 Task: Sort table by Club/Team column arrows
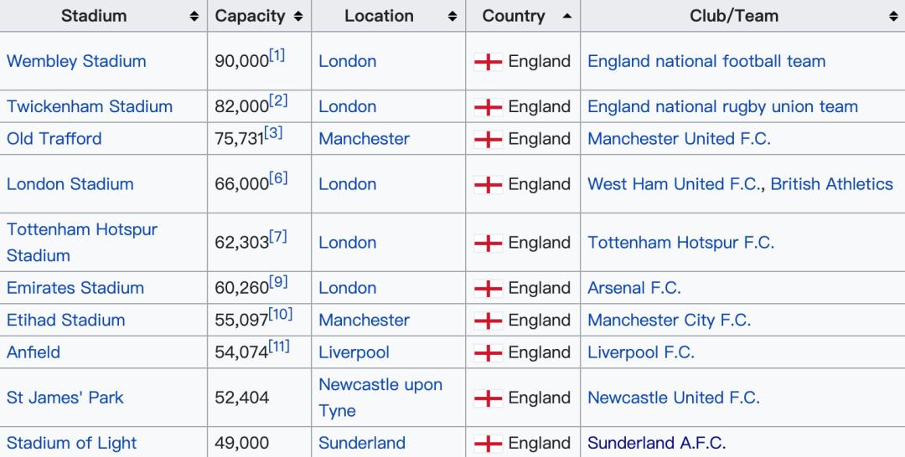[892, 16]
